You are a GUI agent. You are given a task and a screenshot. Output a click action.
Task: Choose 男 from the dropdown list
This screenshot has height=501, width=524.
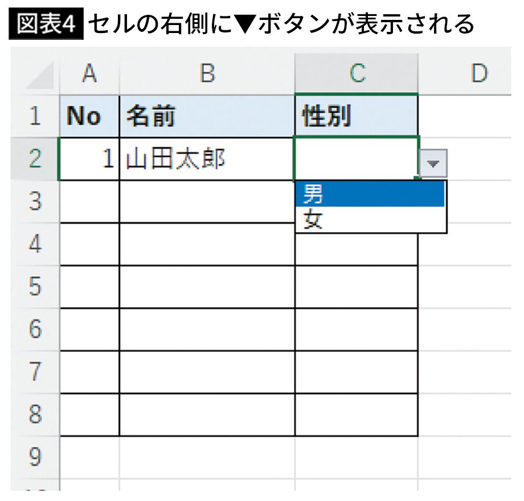[370, 195]
